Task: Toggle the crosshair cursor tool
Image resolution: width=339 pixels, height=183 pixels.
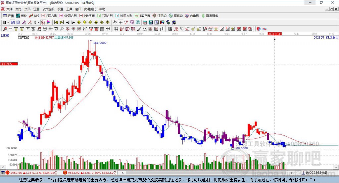Action: click(121, 22)
